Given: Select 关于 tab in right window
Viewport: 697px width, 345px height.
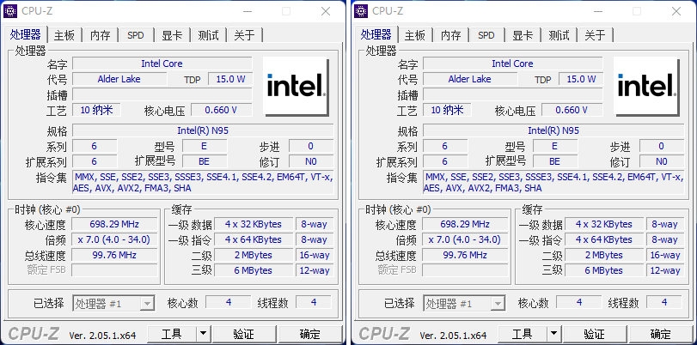Looking at the screenshot, I should (x=596, y=35).
